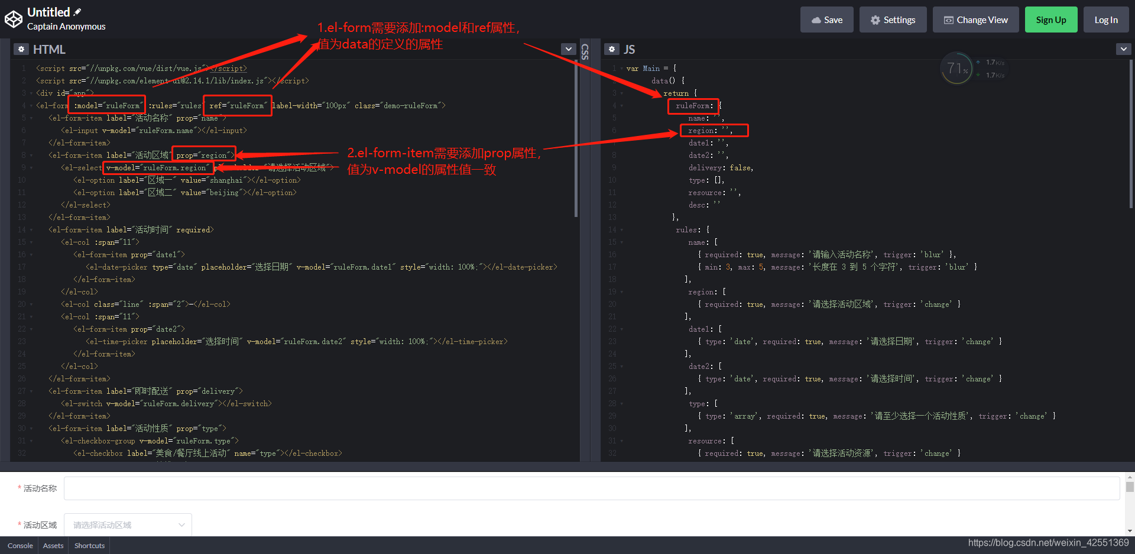This screenshot has width=1135, height=554.
Task: Click the blog.csdn.net URL text
Action: (x=1048, y=543)
